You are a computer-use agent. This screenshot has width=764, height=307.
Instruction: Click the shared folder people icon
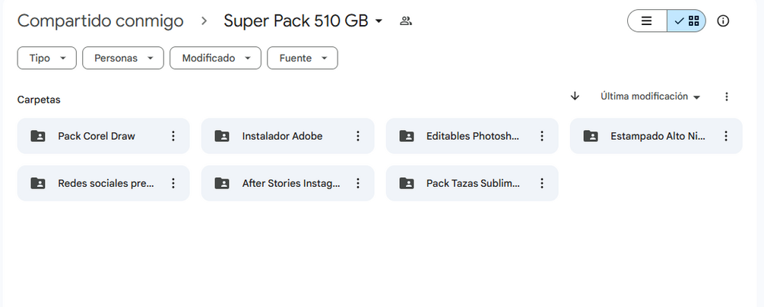pyautogui.click(x=405, y=21)
